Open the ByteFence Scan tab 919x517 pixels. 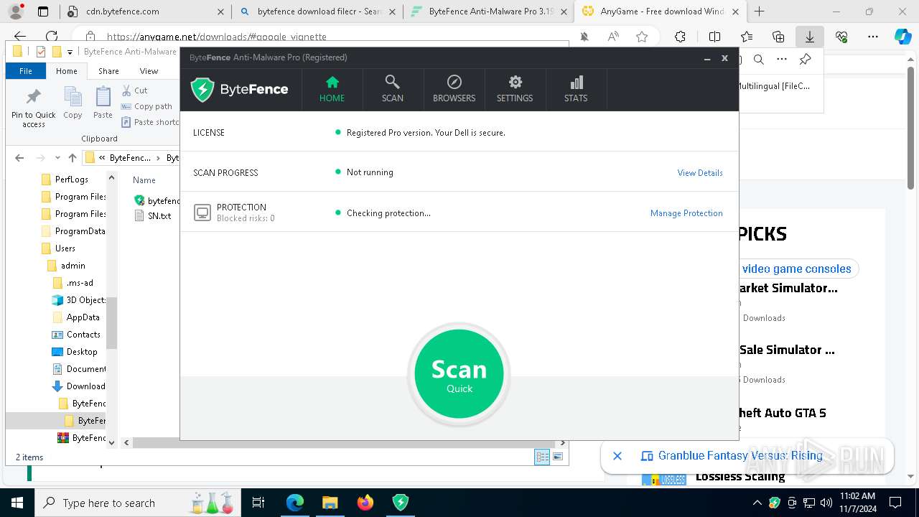pyautogui.click(x=392, y=89)
